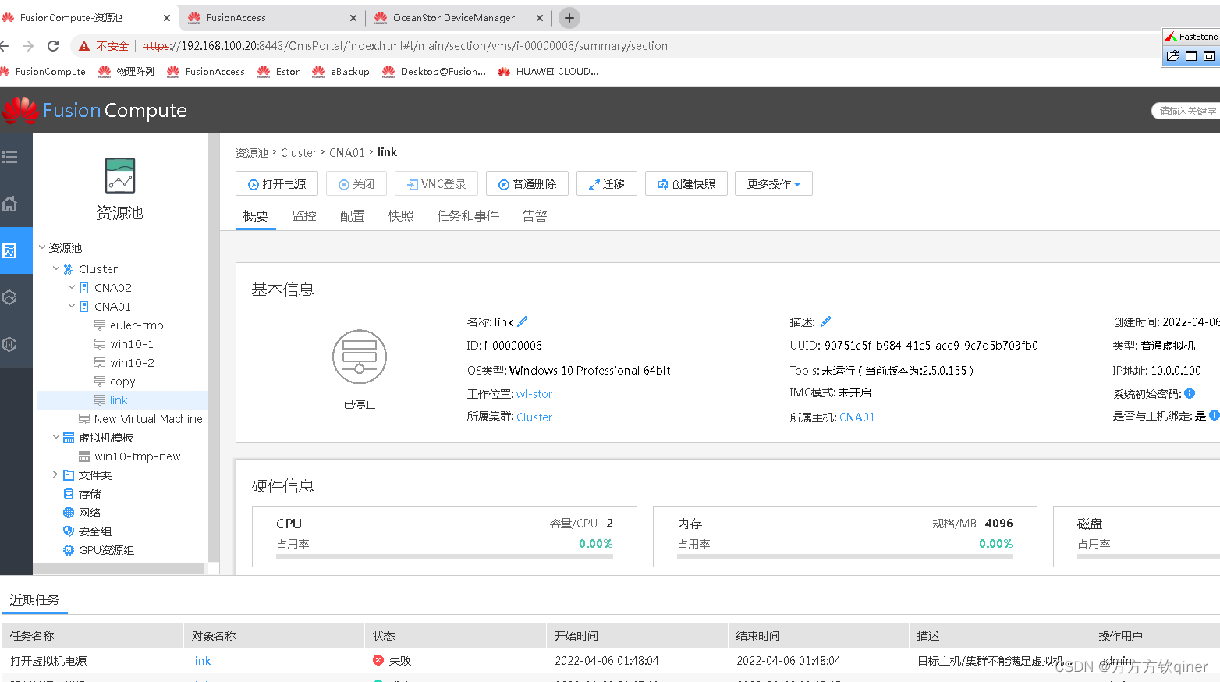Open the CNA01 host link
1220x682 pixels.
point(857,417)
